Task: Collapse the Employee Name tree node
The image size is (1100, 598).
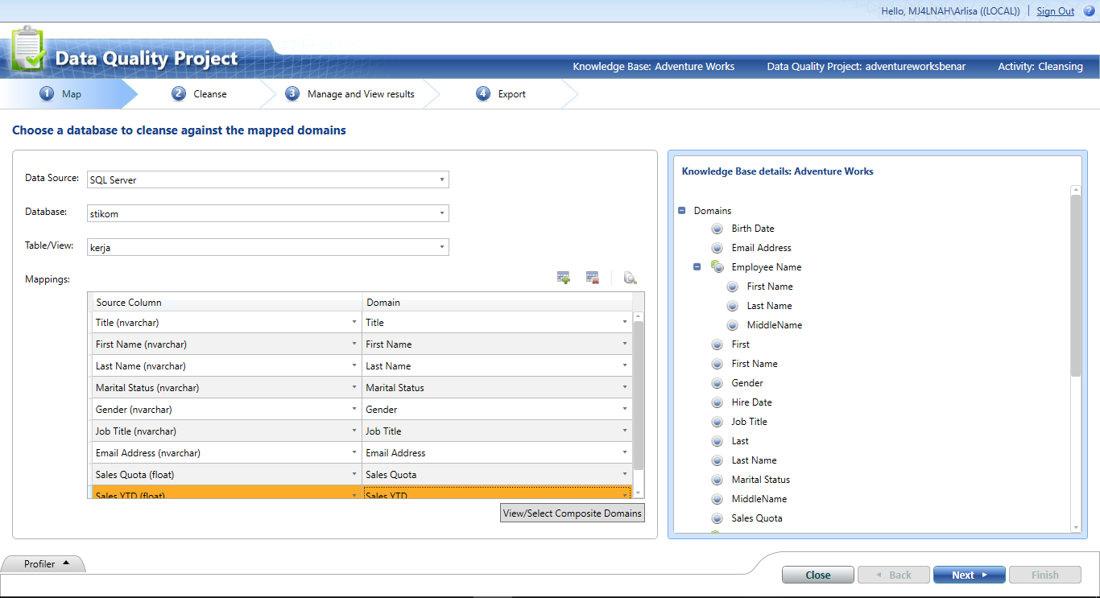Action: [x=696, y=266]
